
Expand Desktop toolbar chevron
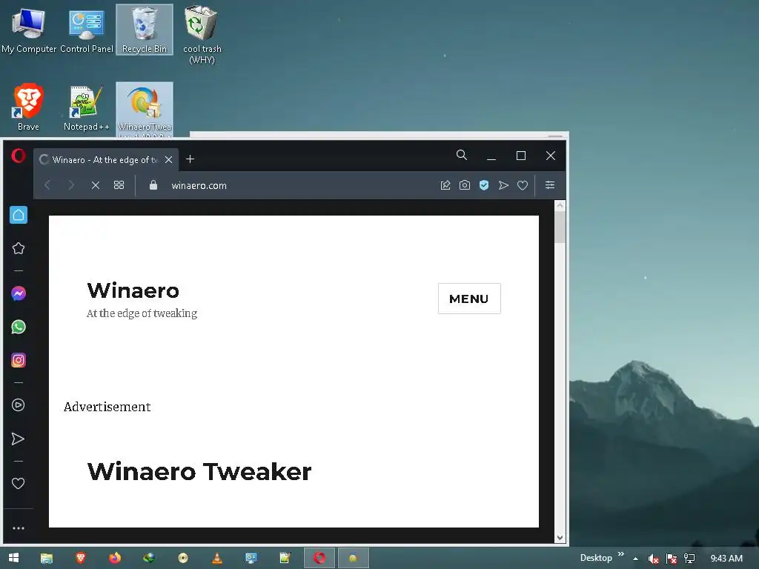click(621, 554)
